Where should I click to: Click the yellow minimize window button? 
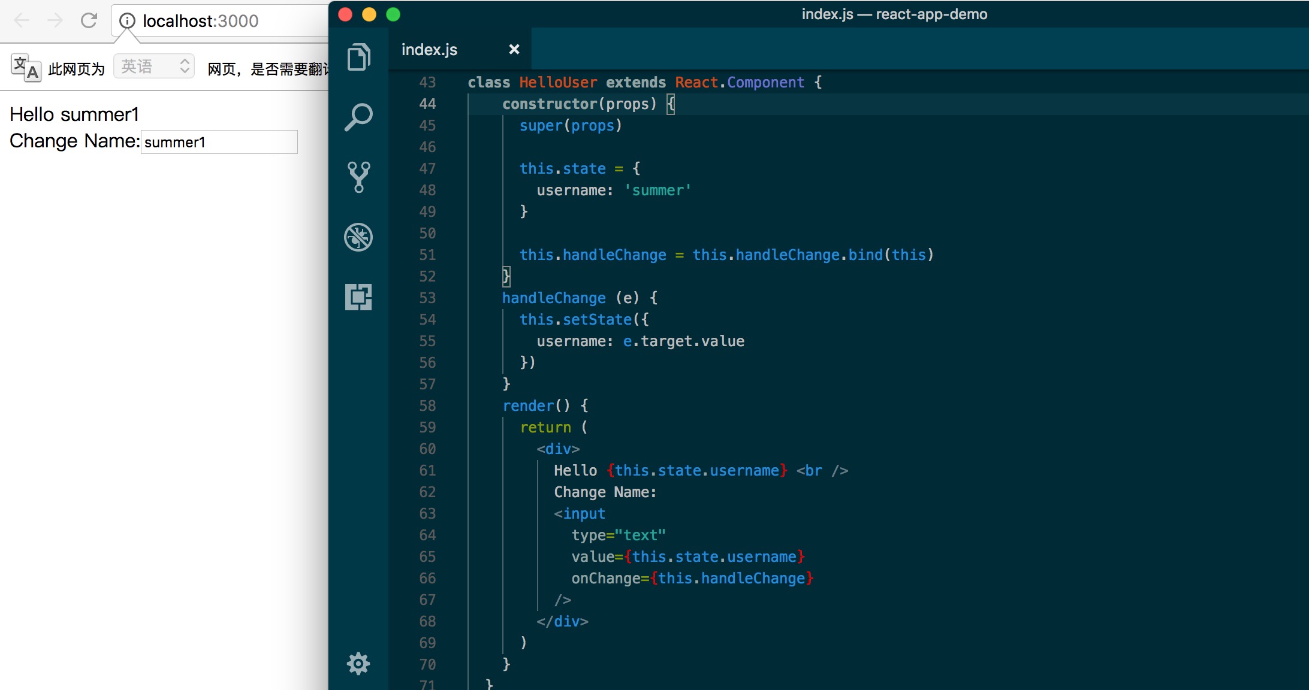point(369,14)
